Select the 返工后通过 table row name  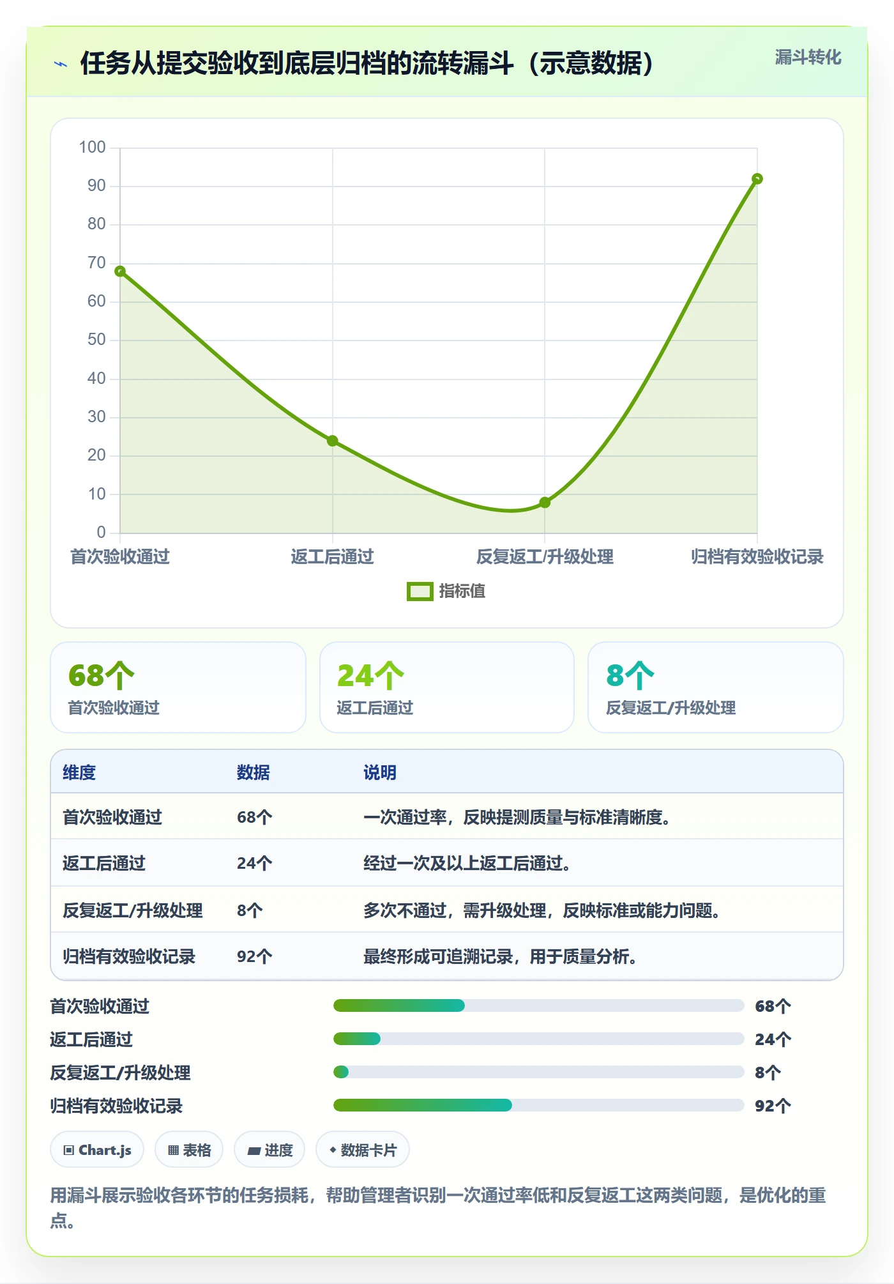point(104,863)
